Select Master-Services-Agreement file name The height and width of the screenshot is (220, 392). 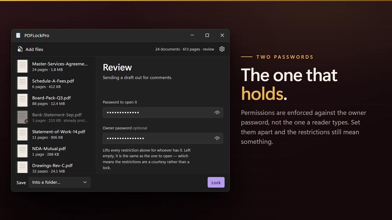60,64
